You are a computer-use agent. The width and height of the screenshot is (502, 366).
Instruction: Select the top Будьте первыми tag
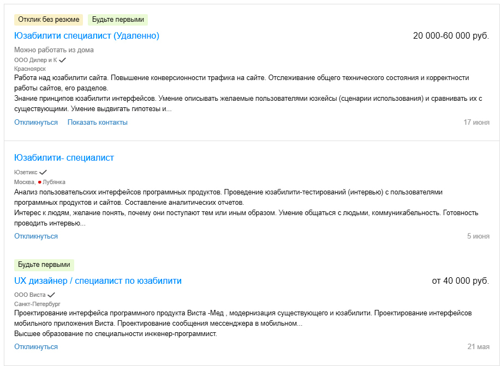[x=118, y=19]
